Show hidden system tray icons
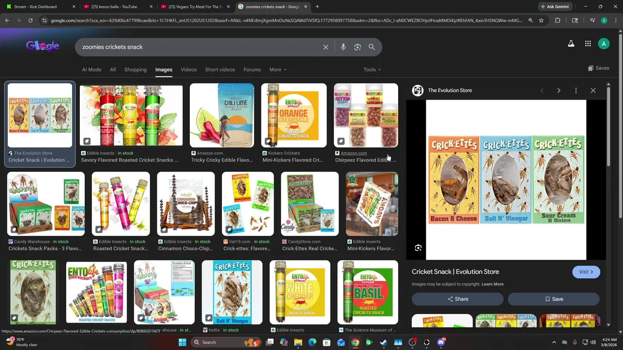This screenshot has width=623, height=350. click(554, 342)
